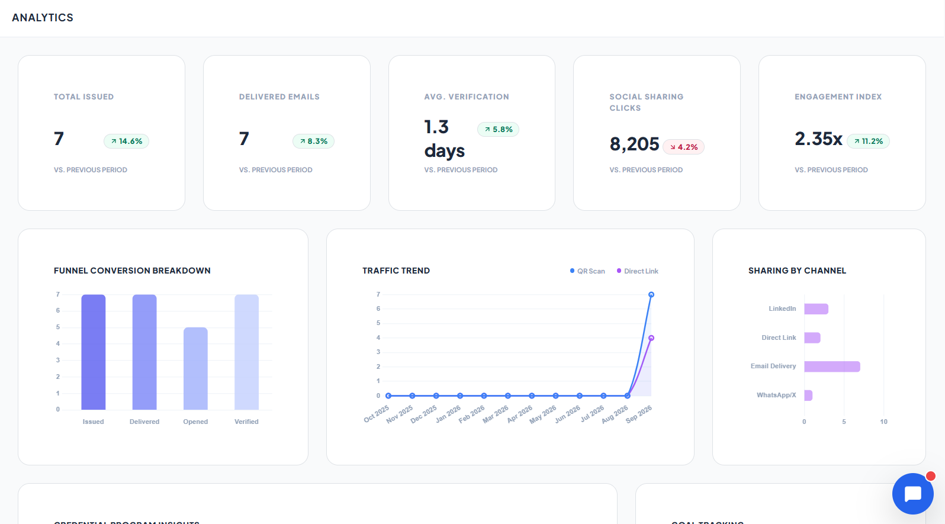Click the DELIVERED EMAILS card label
The width and height of the screenshot is (945, 524).
[x=279, y=97]
